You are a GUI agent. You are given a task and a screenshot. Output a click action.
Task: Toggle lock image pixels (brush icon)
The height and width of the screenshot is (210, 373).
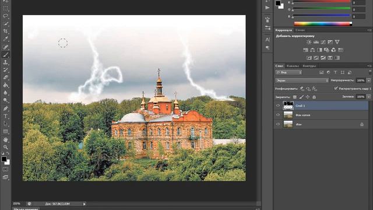pyautogui.click(x=301, y=97)
